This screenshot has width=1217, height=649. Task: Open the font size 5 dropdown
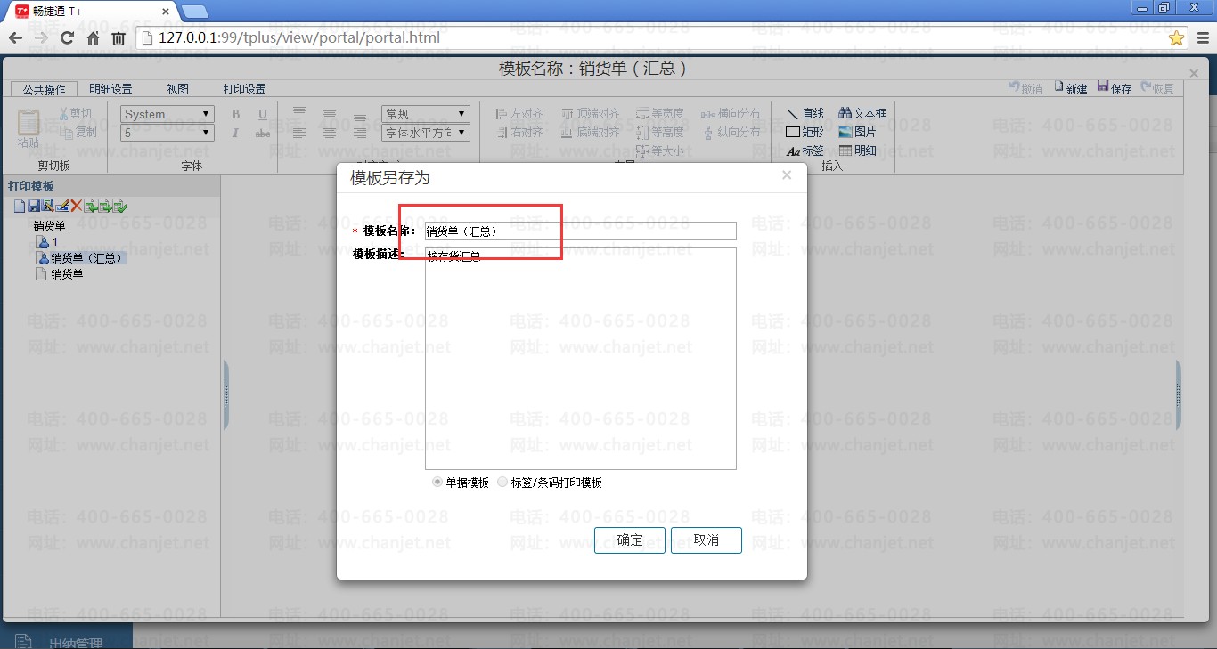pyautogui.click(x=167, y=133)
